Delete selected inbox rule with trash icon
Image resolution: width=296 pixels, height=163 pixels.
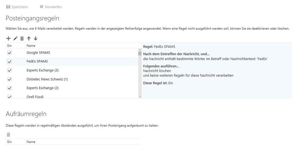tap(22, 39)
